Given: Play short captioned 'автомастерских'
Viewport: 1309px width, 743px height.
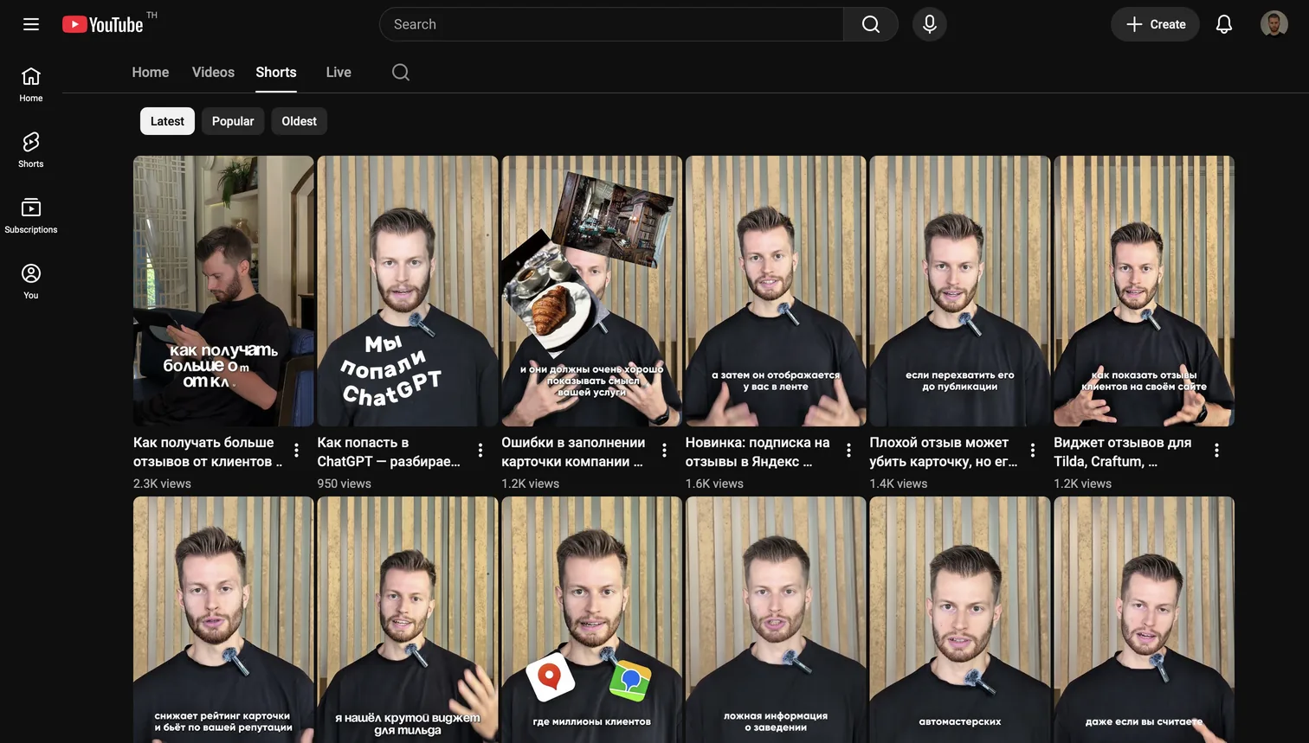Looking at the screenshot, I should [960, 619].
